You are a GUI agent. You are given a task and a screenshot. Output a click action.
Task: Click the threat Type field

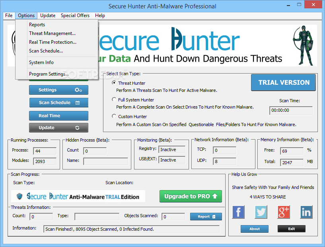97,217
